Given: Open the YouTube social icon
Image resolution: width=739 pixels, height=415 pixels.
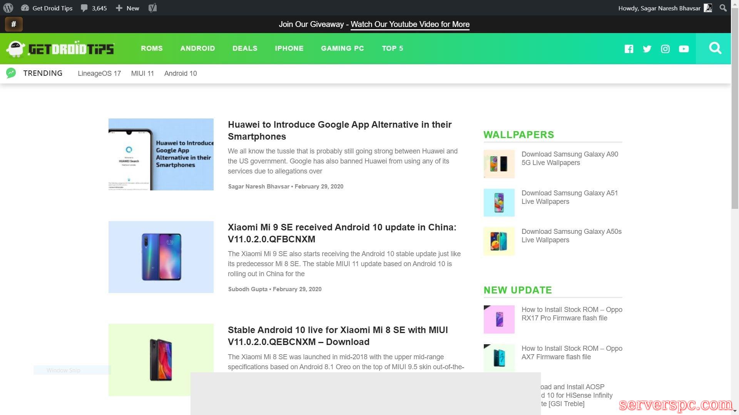Looking at the screenshot, I should click(684, 49).
